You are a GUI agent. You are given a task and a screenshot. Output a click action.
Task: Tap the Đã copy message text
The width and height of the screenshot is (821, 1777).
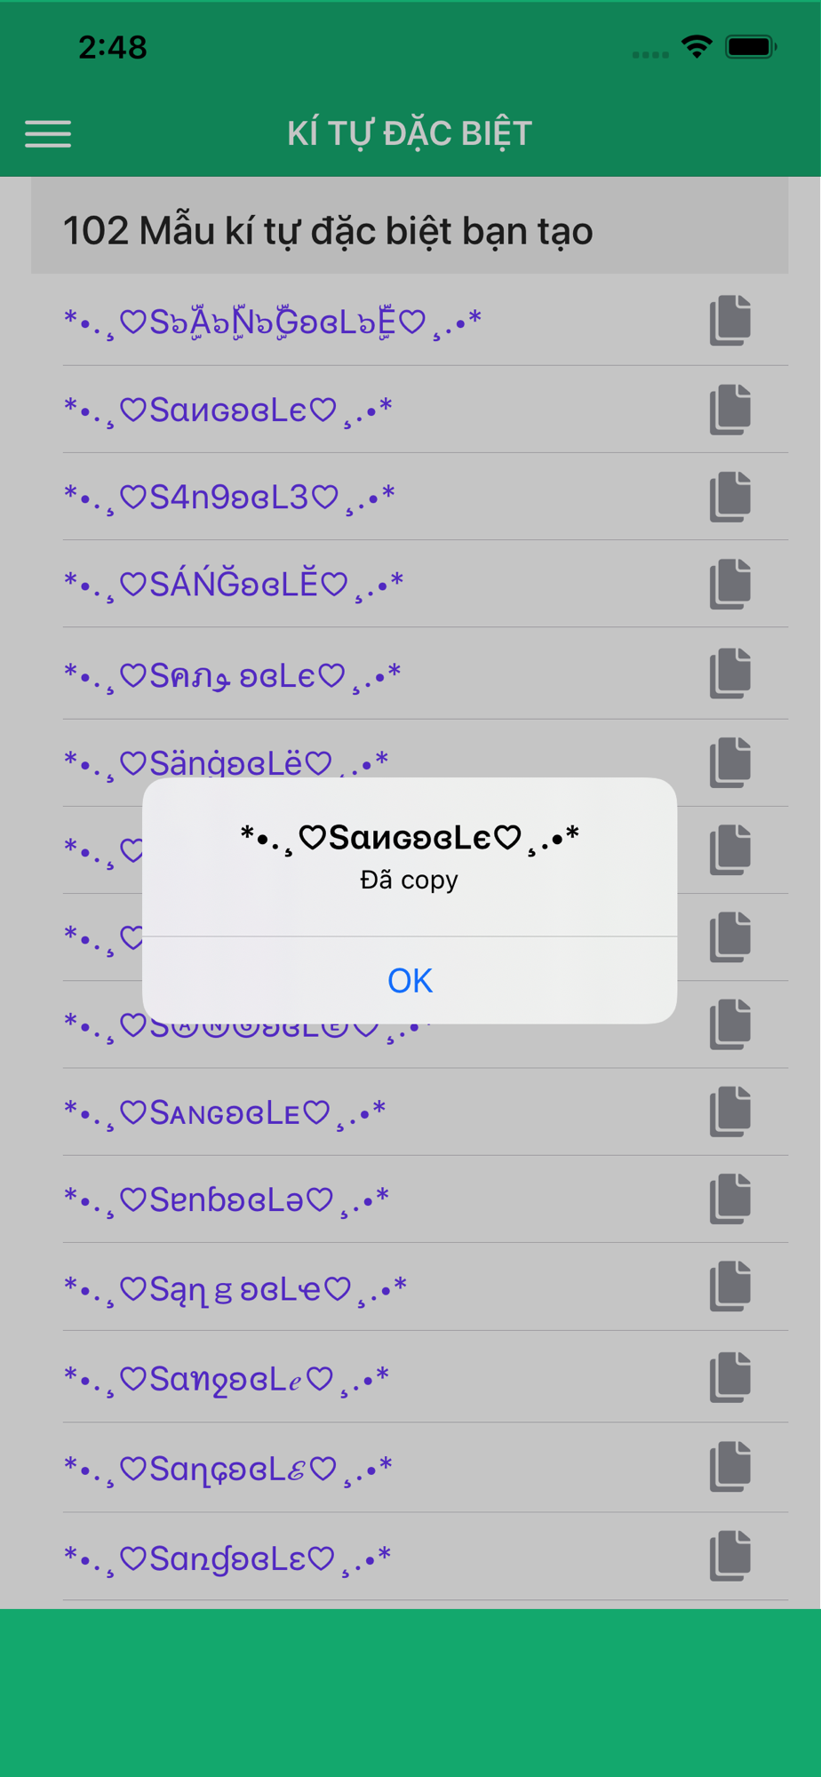410,880
